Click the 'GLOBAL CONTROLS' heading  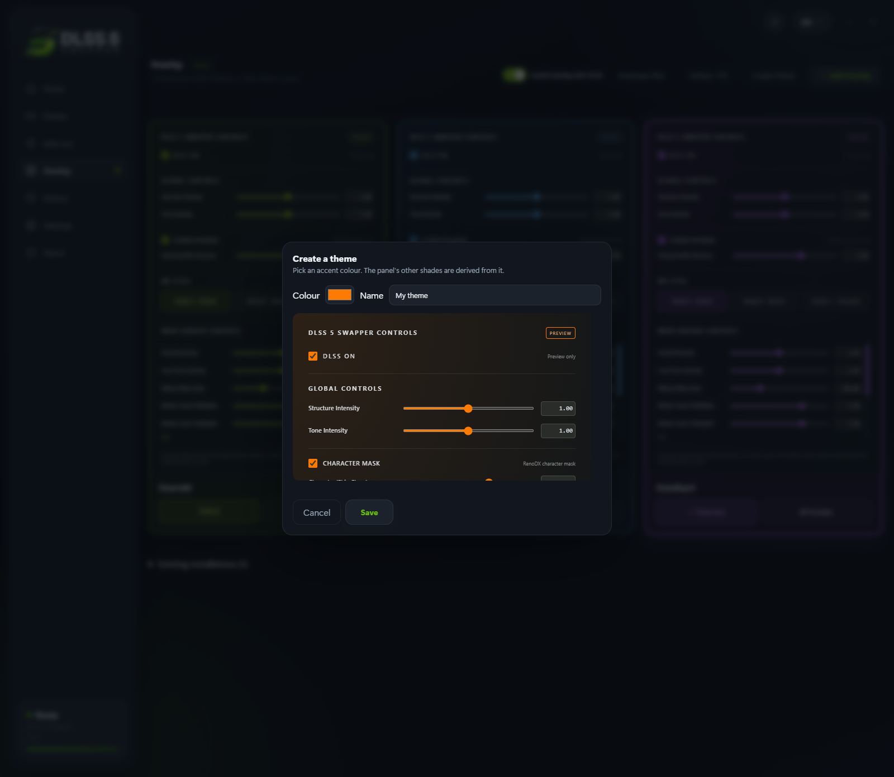click(345, 388)
